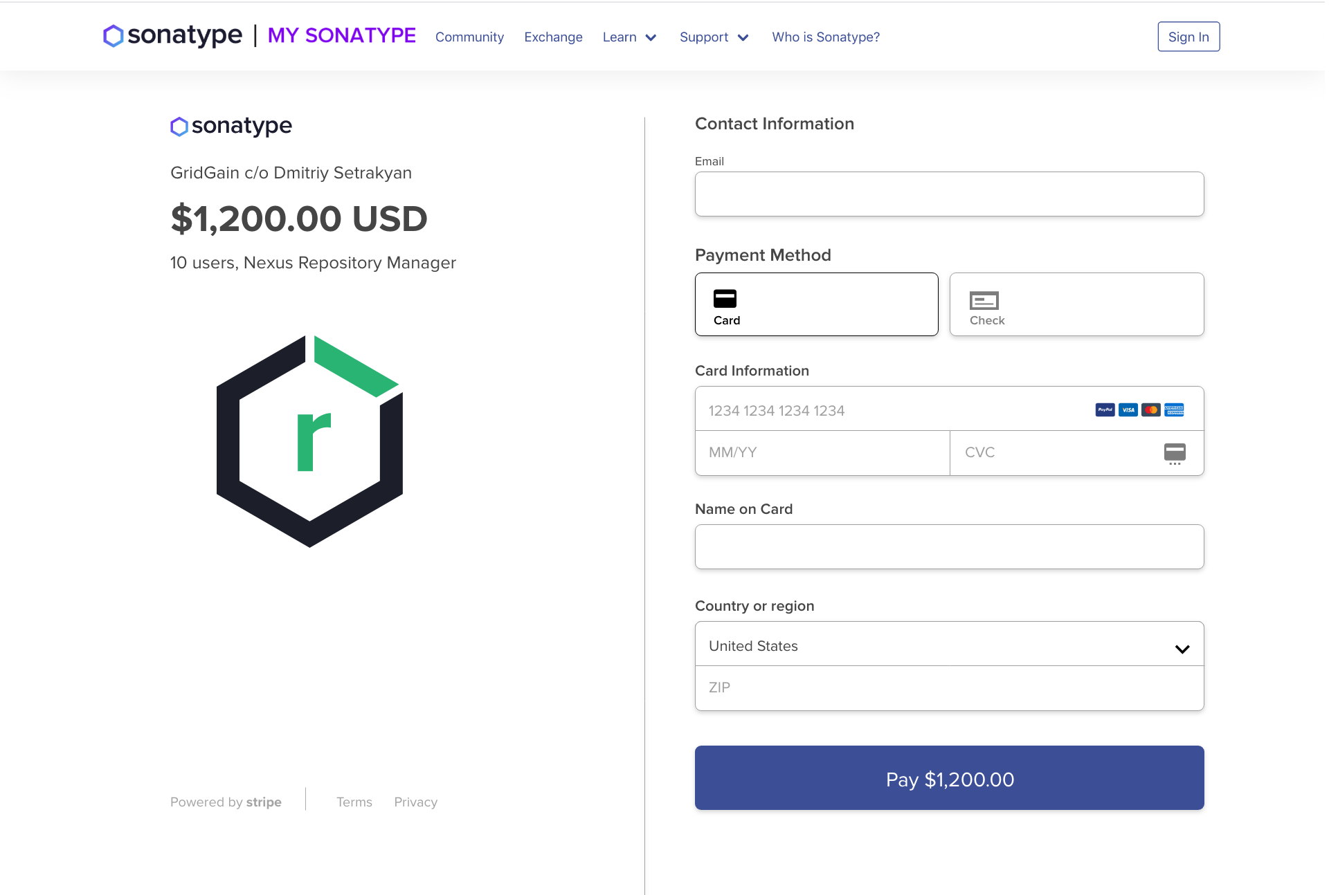Click the American Express brand icon

[x=1174, y=410]
